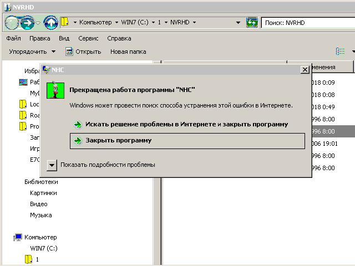The image size is (355, 266).
Task: Click the Loc folder icon in favorites
Action: tap(23, 104)
